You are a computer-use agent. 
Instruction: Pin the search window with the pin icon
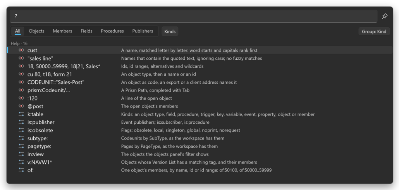[x=385, y=16]
